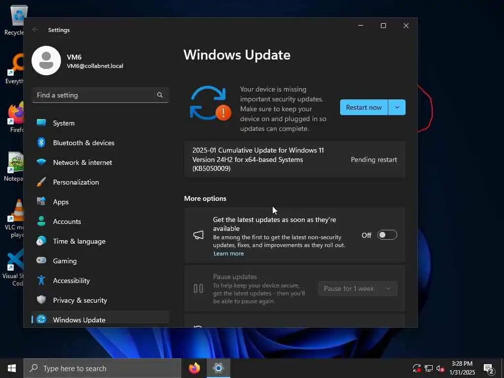
Task: Open the notification center icon
Action: click(x=489, y=369)
